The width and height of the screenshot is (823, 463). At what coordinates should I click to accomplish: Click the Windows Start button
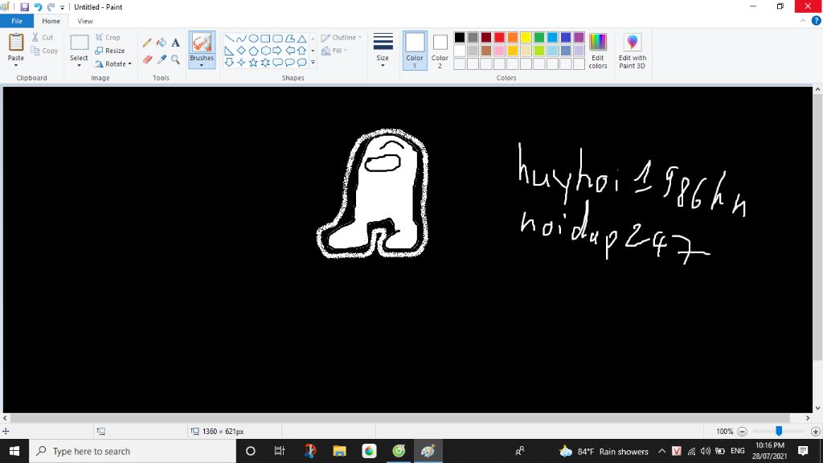[x=14, y=451]
